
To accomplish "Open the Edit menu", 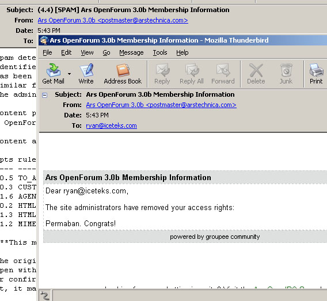I will 66,52.
